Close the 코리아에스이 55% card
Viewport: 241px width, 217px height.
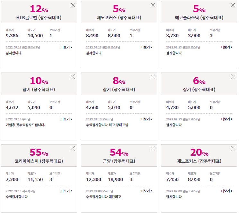(x=73, y=149)
